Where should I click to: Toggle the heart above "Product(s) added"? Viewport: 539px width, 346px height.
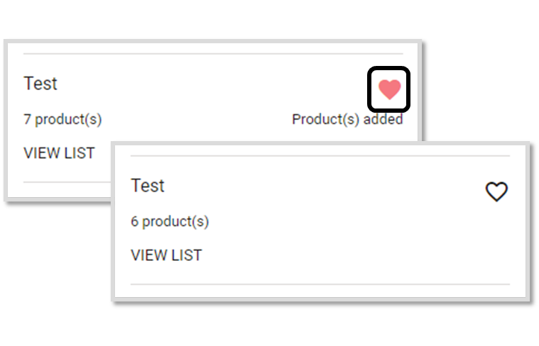pyautogui.click(x=389, y=89)
